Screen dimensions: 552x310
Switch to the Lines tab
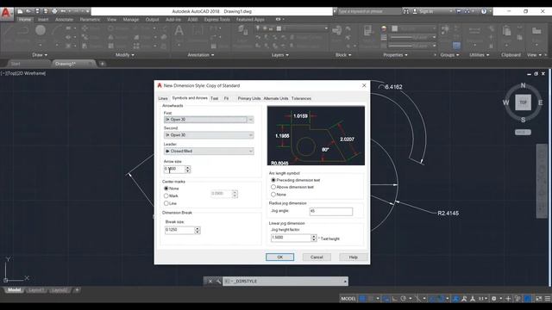[163, 98]
